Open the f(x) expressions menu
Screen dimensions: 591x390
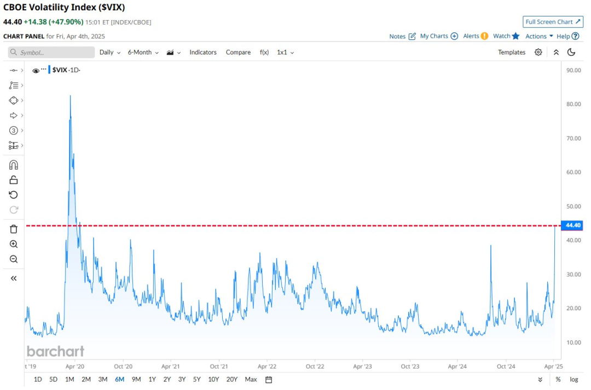click(x=264, y=53)
